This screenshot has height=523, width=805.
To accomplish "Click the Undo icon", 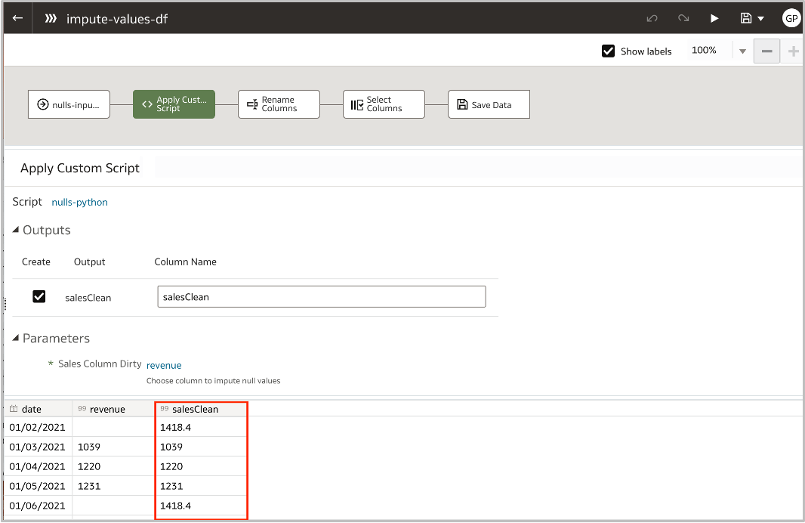I will [652, 17].
